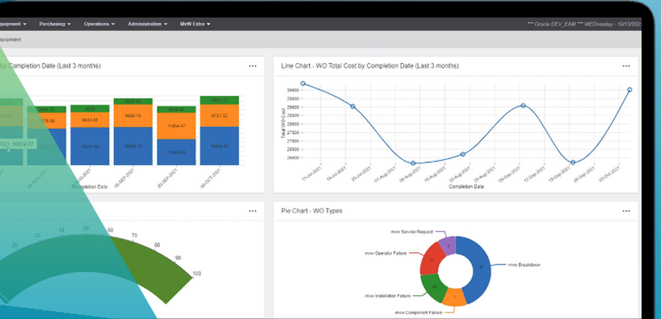The height and width of the screenshot is (319, 661).
Task: Click the green mvw Installation Failure slice (10)
Action: point(434,287)
